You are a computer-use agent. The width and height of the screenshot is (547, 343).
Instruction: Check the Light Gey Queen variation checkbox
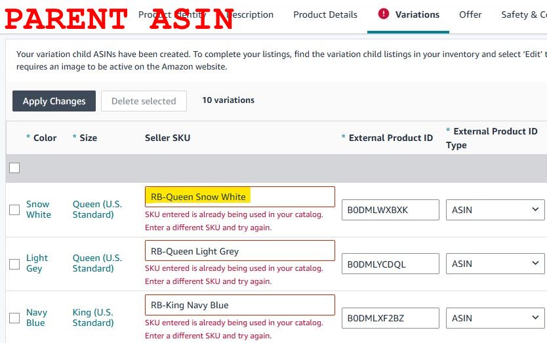click(x=14, y=264)
